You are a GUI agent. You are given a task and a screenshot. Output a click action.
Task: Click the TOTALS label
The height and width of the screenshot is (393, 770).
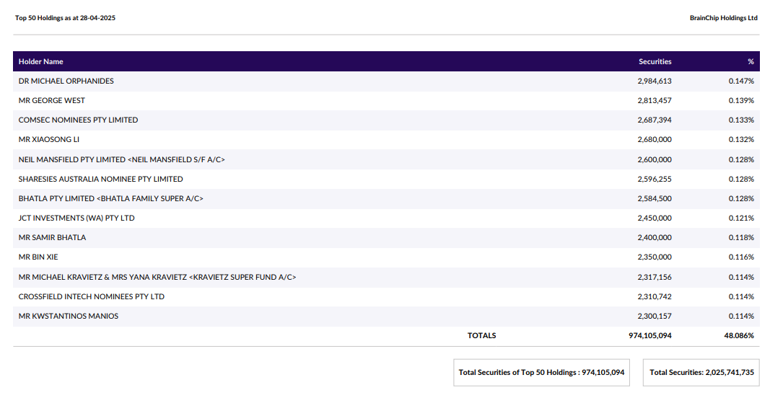(481, 335)
